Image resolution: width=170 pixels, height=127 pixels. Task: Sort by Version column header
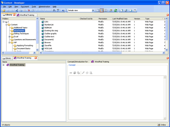pos(139,19)
